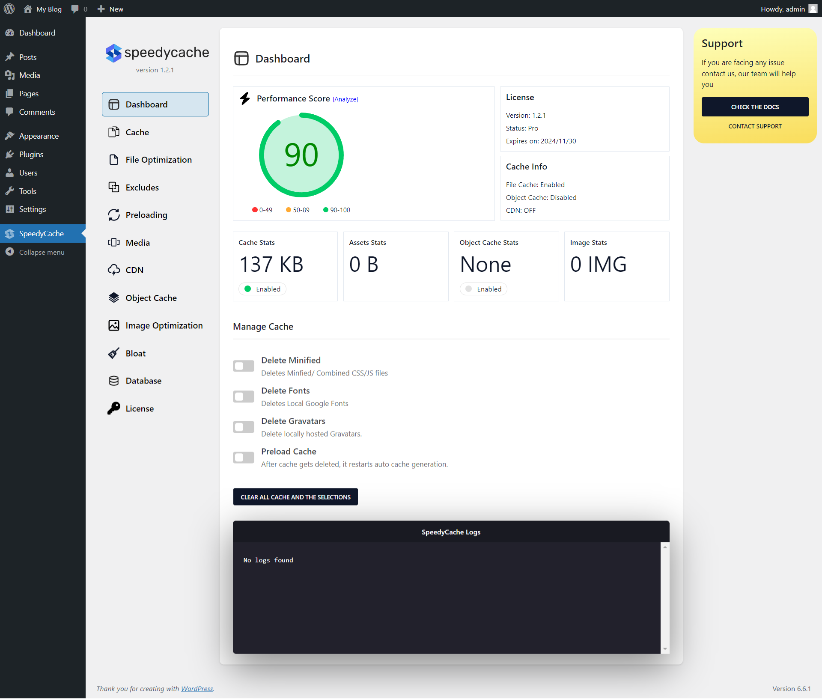Click the Object Cache Stats Enabled pill
The height and width of the screenshot is (699, 822).
(483, 289)
